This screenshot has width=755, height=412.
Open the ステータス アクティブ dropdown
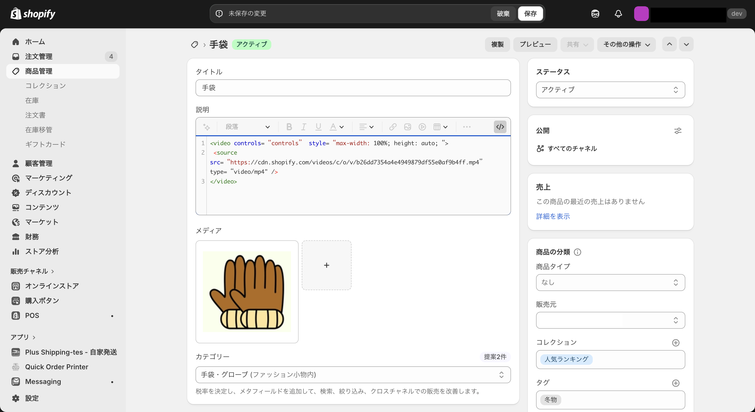pyautogui.click(x=610, y=90)
